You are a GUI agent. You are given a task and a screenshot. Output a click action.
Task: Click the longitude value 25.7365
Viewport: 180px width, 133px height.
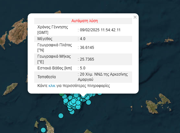coord(87,59)
